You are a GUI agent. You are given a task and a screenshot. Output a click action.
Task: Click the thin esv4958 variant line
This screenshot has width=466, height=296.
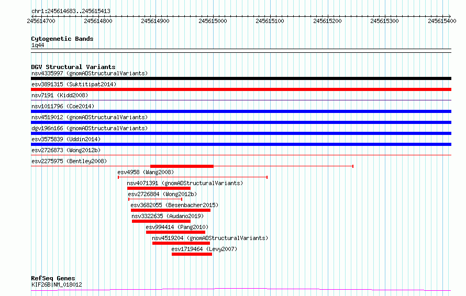(193, 177)
